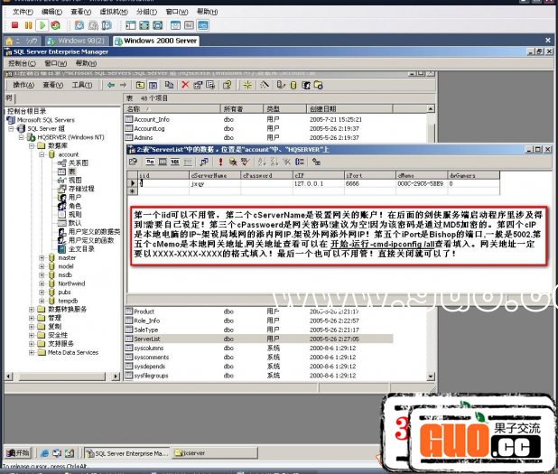Image resolution: width=558 pixels, height=474 pixels.
Task: Click the yellow star new item icon
Action: point(247,85)
